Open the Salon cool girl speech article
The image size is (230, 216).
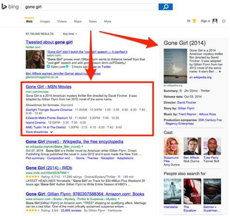[87, 52]
